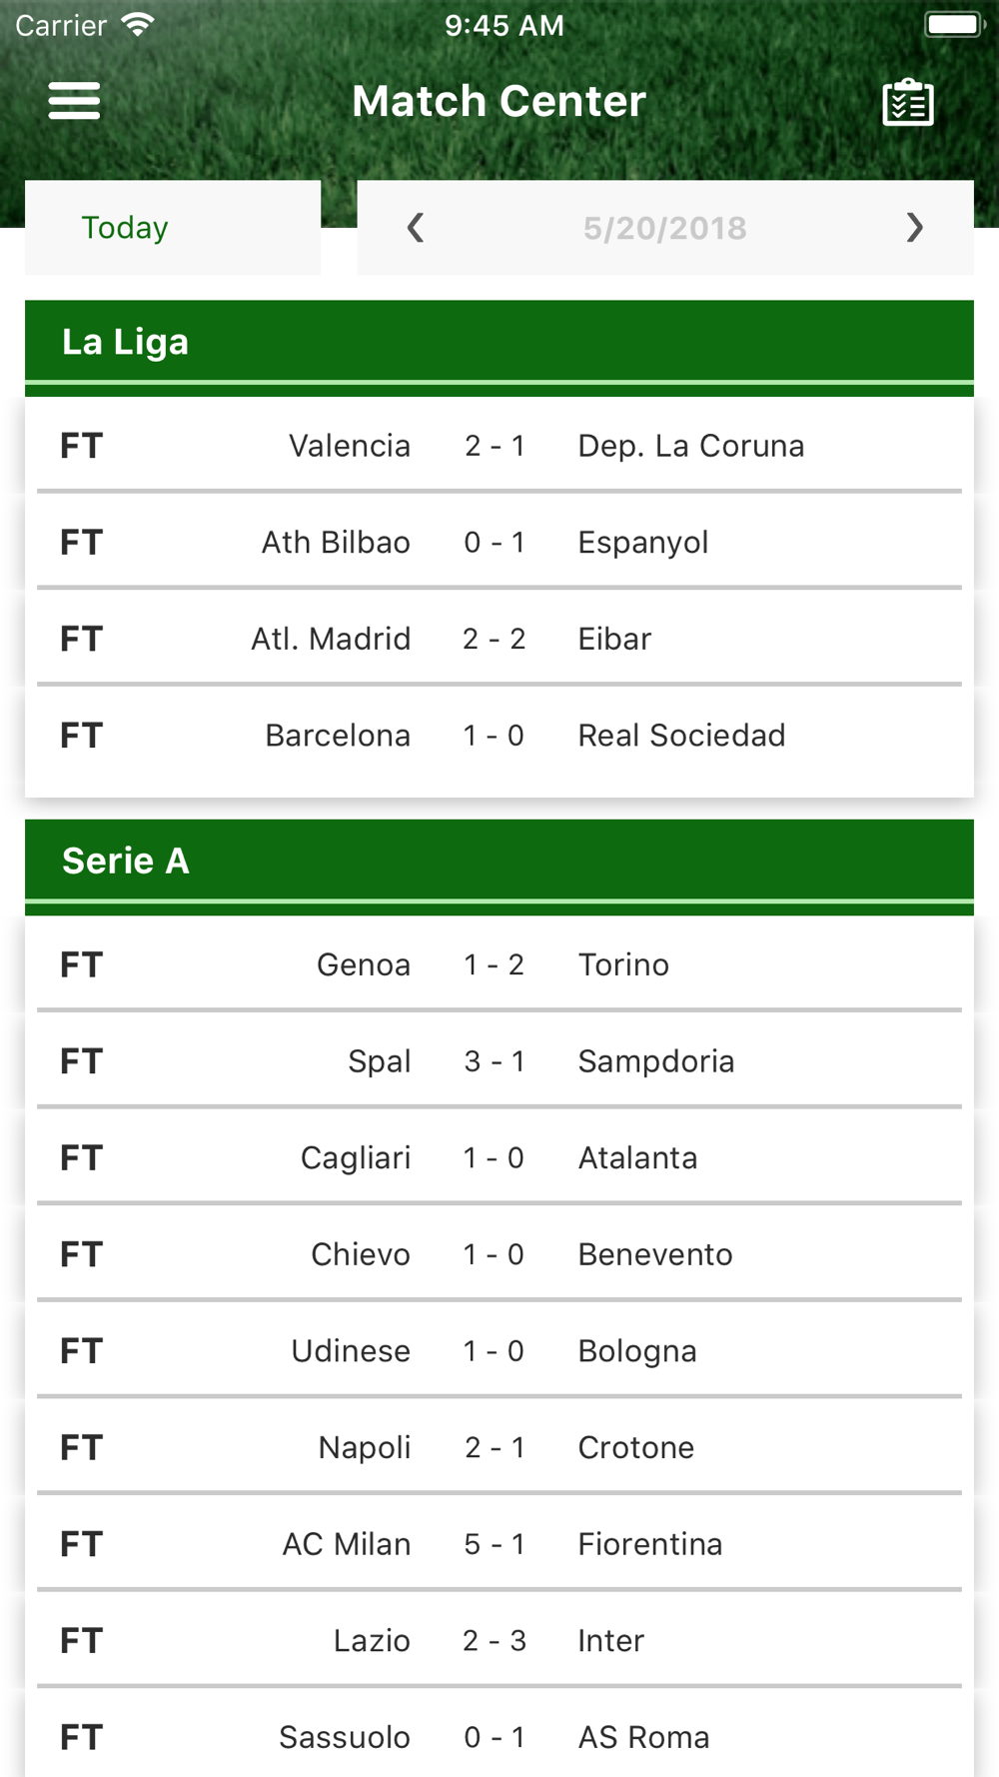The width and height of the screenshot is (999, 1777).
Task: Go to previous date arrow
Action: (x=416, y=228)
